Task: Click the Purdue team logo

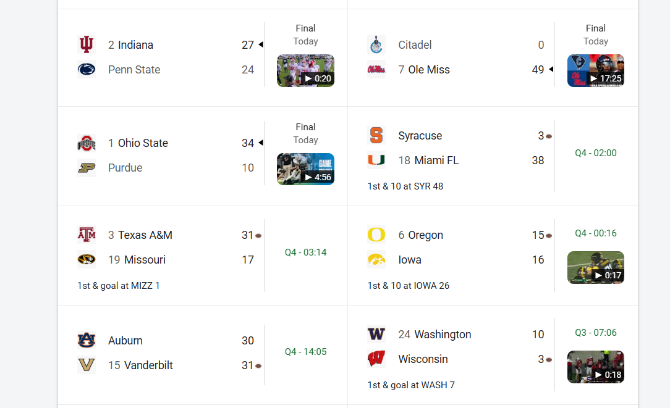Action: [87, 168]
